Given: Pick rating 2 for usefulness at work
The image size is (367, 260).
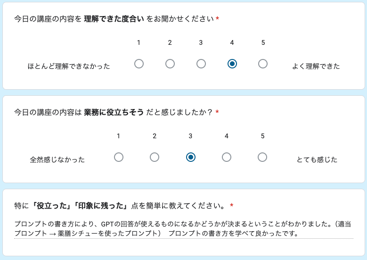Looking at the screenshot, I should point(155,157).
